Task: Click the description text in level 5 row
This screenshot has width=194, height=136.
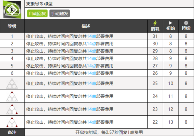Action: 70,66
